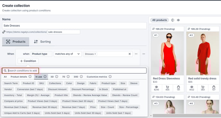Show info for 3D metrics
Image resolution: width=221 pixels, height=118 pixels.
[x=57, y=77]
